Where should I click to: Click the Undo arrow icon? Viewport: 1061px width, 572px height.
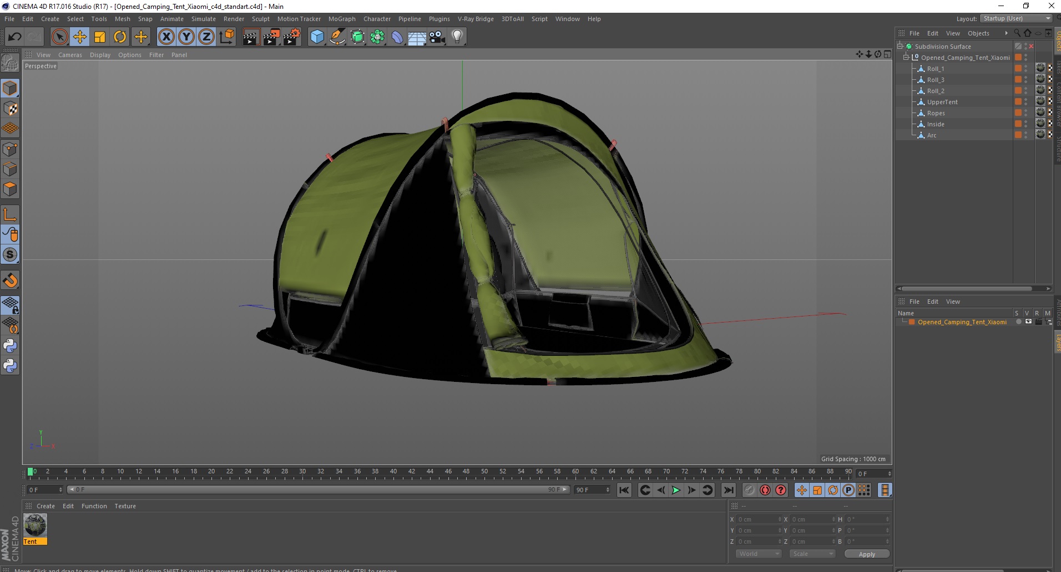point(14,37)
